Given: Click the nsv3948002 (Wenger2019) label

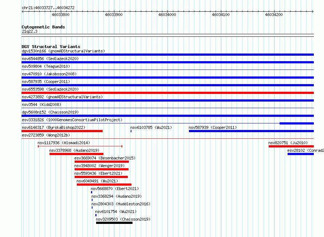Looking at the screenshot, I should [99, 166].
